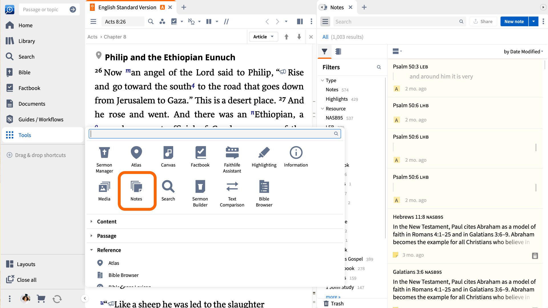
Task: Expand the Content section in the popup
Action: pos(92,221)
